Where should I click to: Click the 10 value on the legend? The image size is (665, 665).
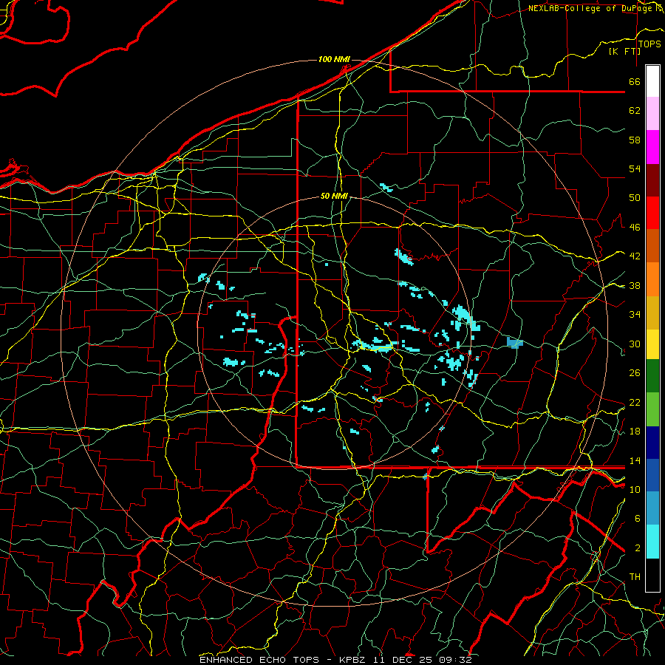tap(635, 490)
